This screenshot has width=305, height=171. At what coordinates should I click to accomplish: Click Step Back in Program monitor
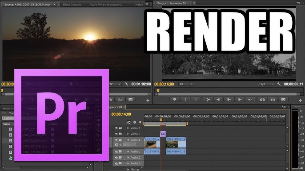(218, 100)
